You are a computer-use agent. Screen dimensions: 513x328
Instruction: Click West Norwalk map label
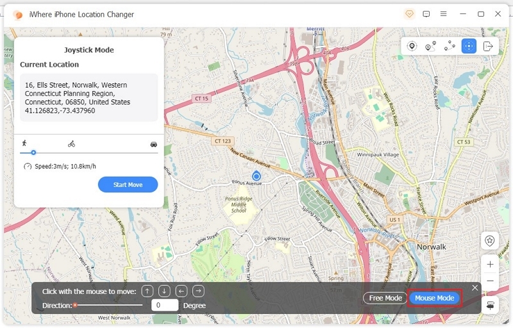coord(114,318)
